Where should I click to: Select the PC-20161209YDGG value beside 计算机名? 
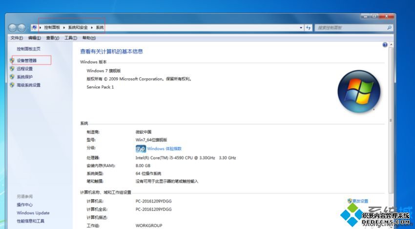point(153,201)
